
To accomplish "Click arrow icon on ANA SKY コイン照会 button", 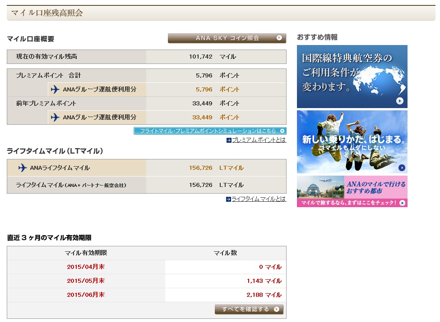I will [x=279, y=38].
